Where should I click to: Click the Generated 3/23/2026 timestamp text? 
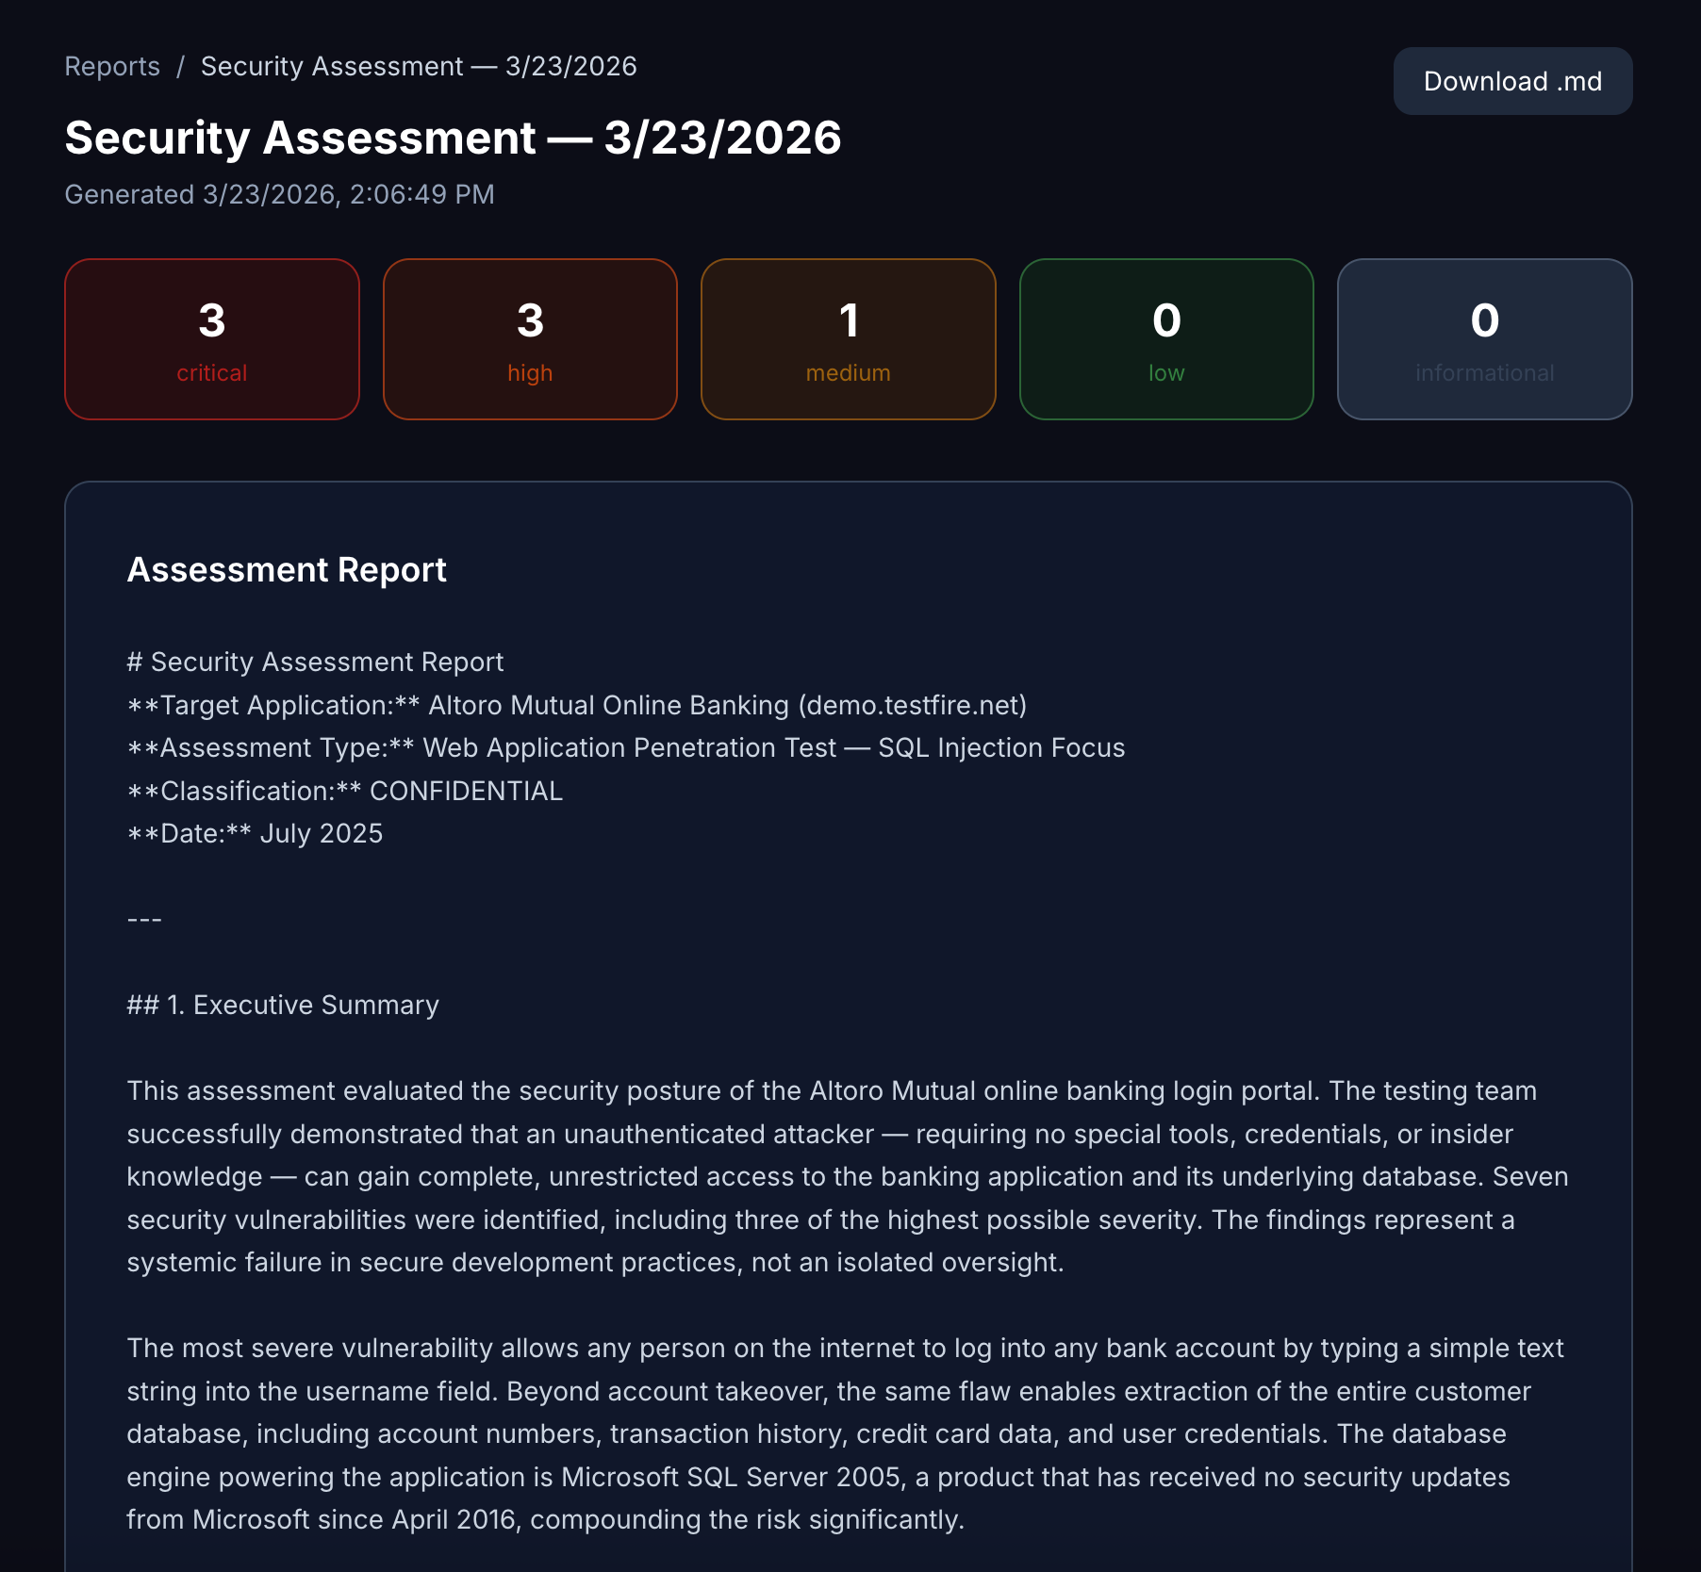(x=279, y=195)
